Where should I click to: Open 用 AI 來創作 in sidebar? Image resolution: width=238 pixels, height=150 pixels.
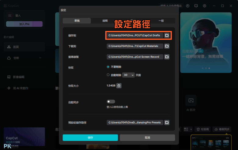(x=18, y=88)
